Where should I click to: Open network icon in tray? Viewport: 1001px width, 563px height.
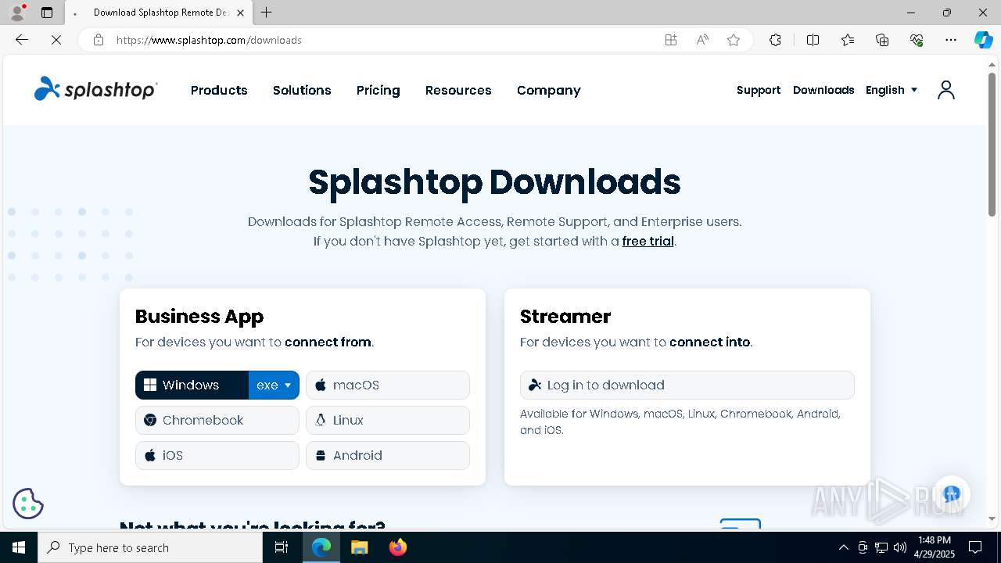881,547
